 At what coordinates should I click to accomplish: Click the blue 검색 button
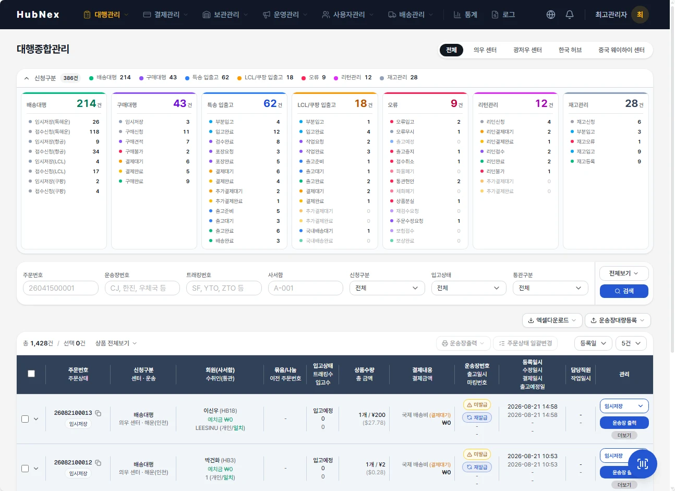624,291
